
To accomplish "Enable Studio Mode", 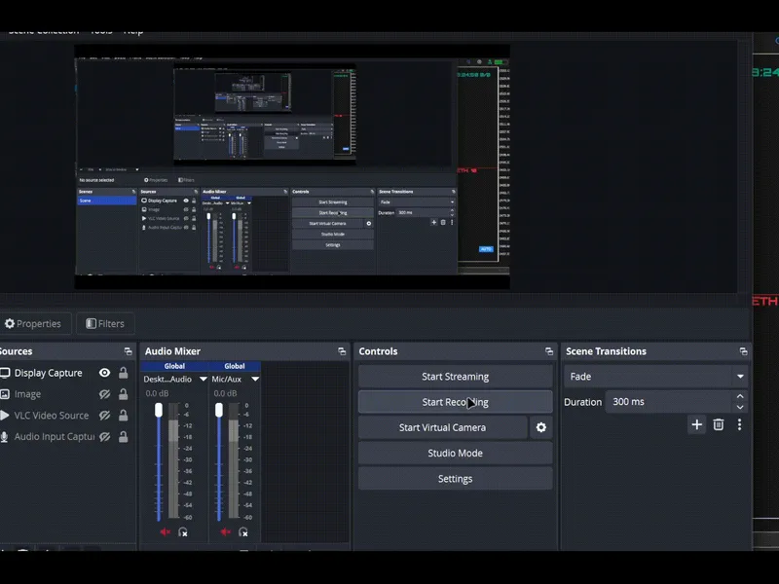I will (x=455, y=454).
